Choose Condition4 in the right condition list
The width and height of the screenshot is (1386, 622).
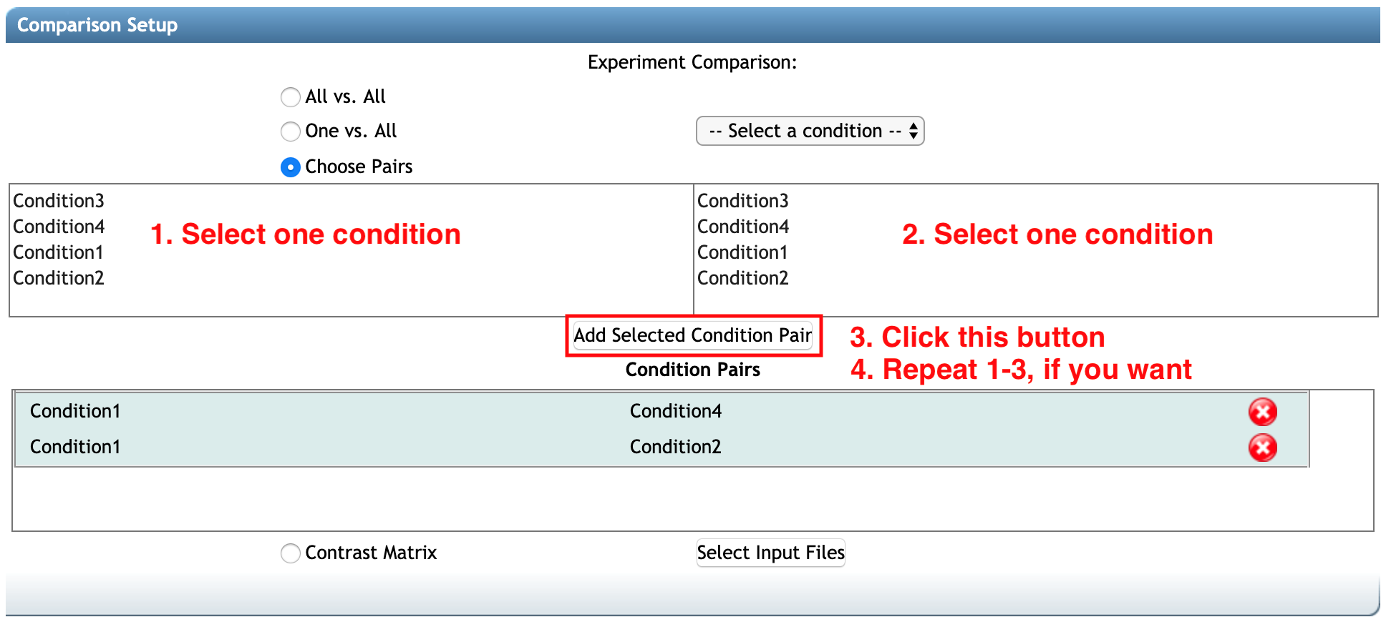click(x=742, y=227)
